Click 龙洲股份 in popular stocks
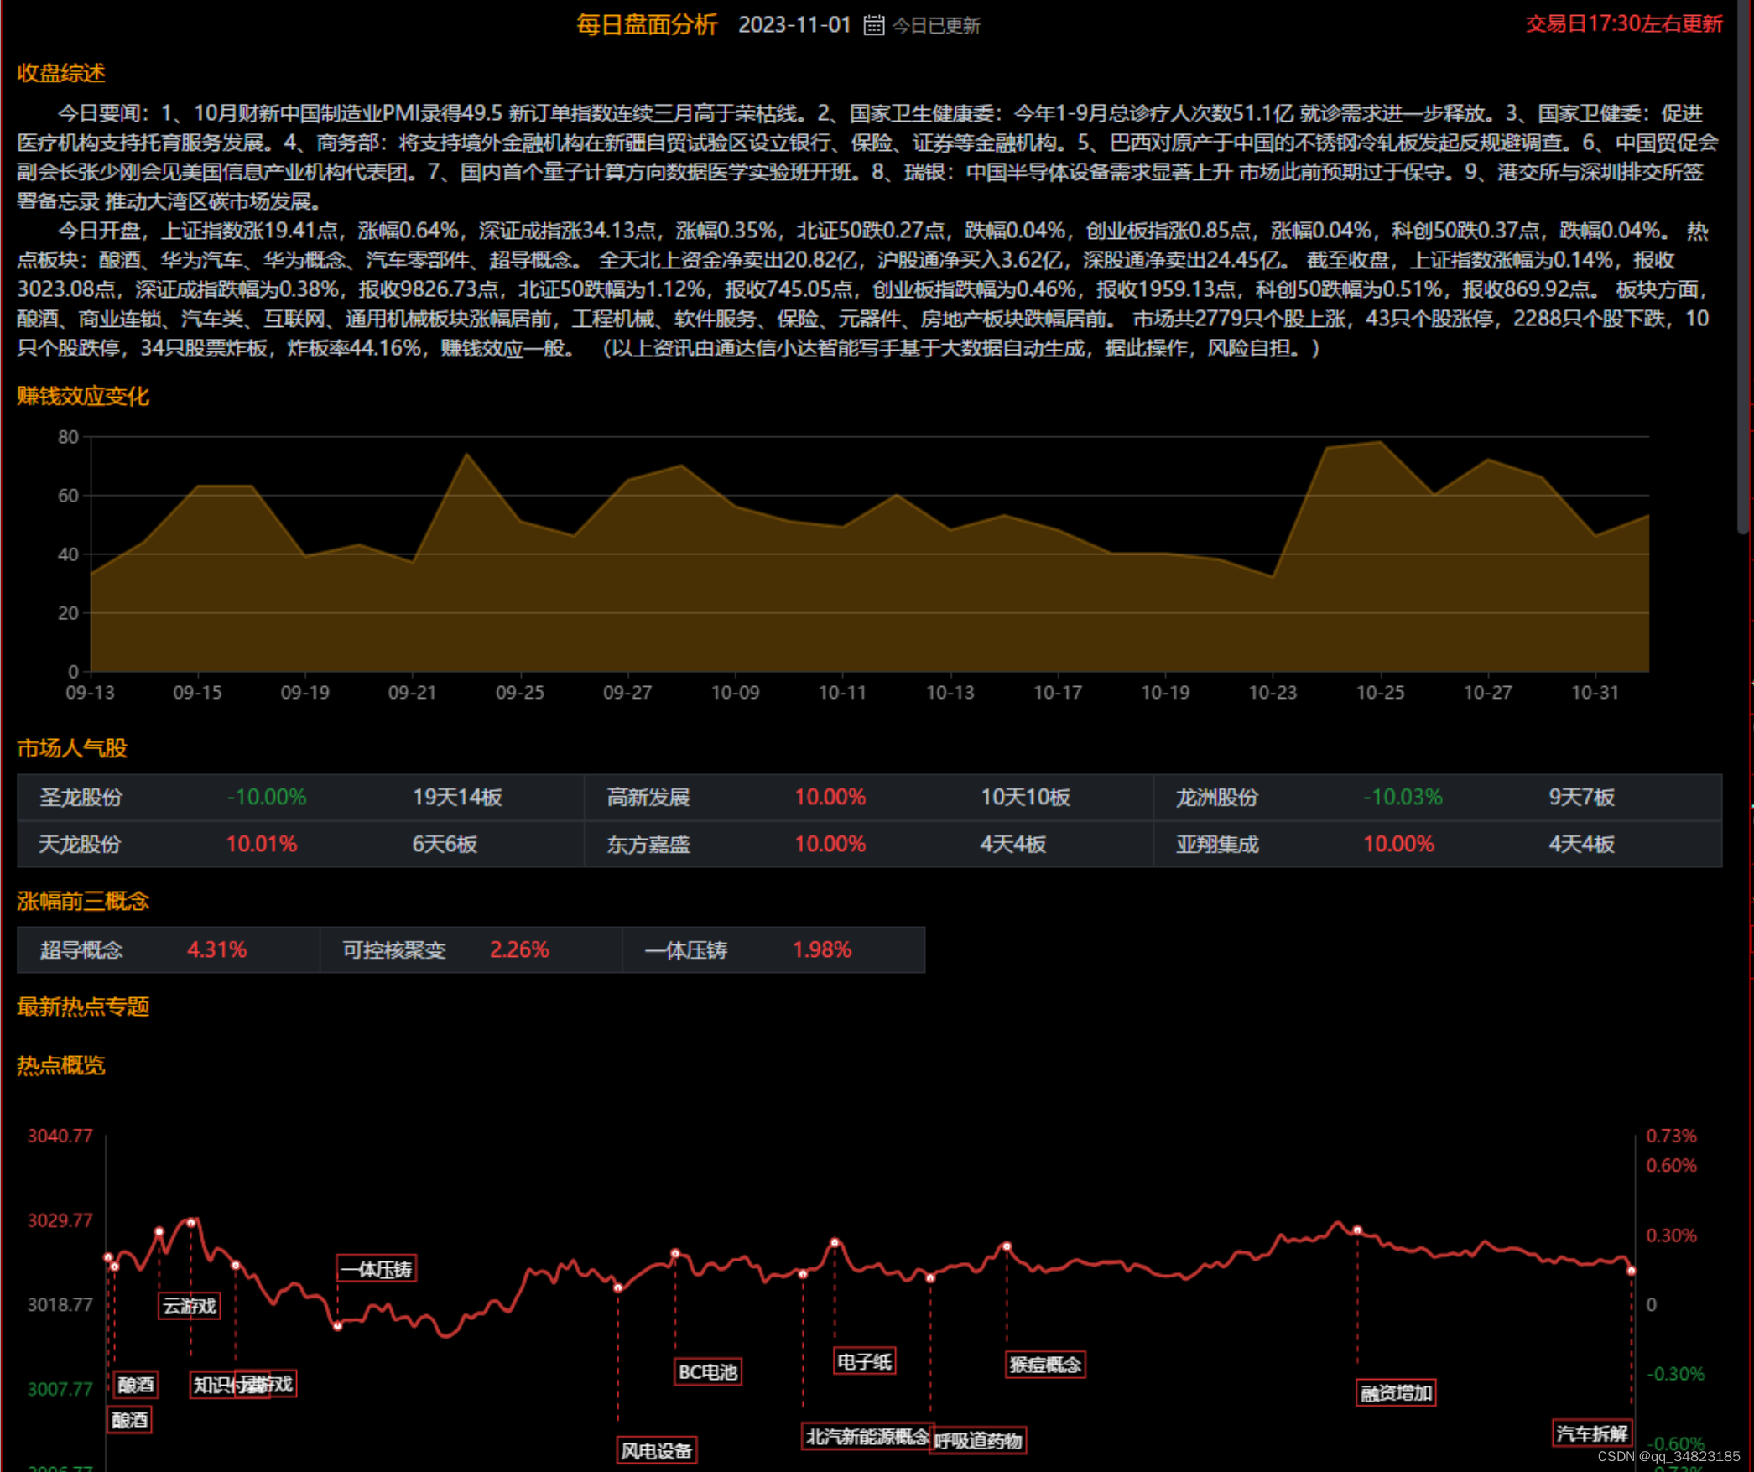Screen dimensions: 1754x1472 [x=1216, y=797]
